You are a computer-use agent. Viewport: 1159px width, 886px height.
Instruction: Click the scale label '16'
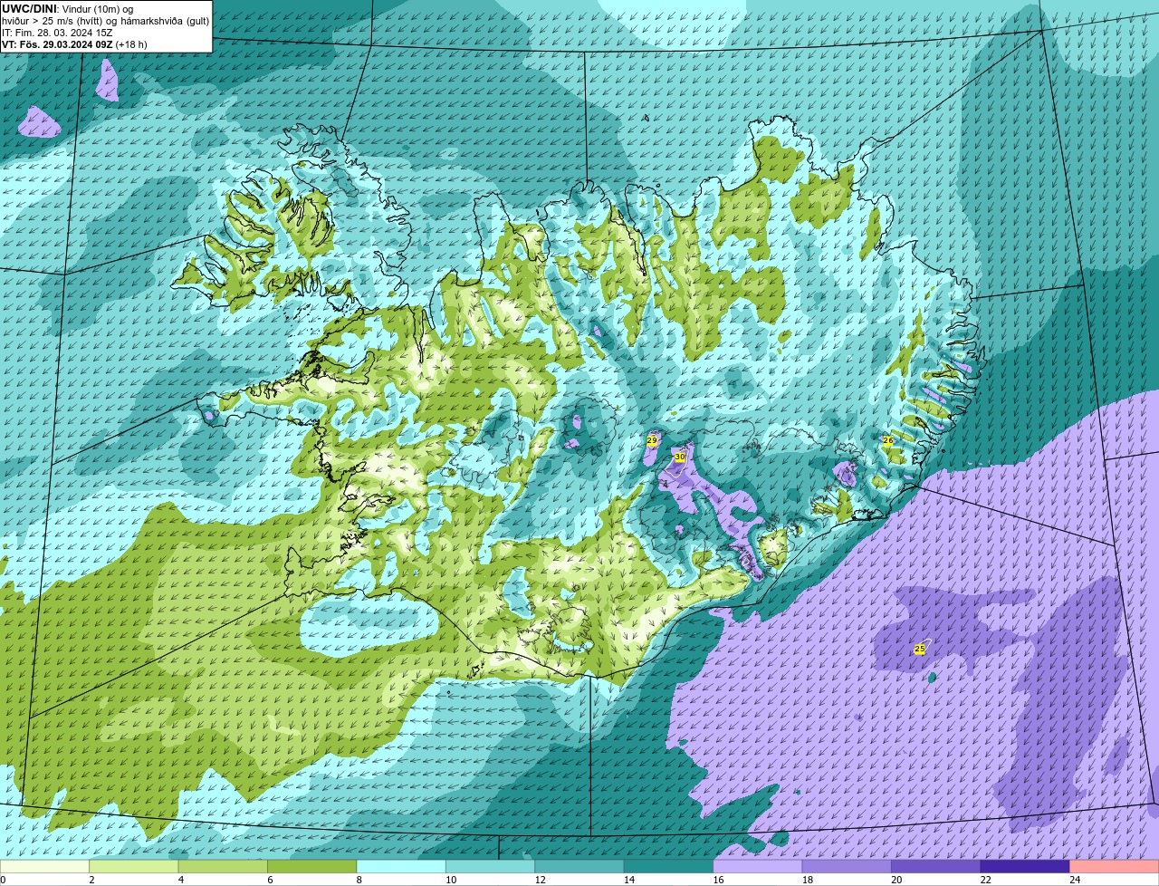point(718,880)
